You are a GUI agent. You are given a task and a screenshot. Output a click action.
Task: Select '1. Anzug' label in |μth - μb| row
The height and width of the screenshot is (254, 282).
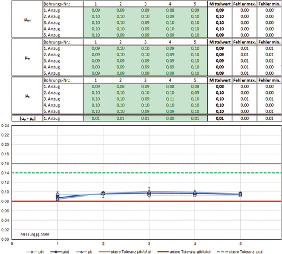[x=52, y=118]
